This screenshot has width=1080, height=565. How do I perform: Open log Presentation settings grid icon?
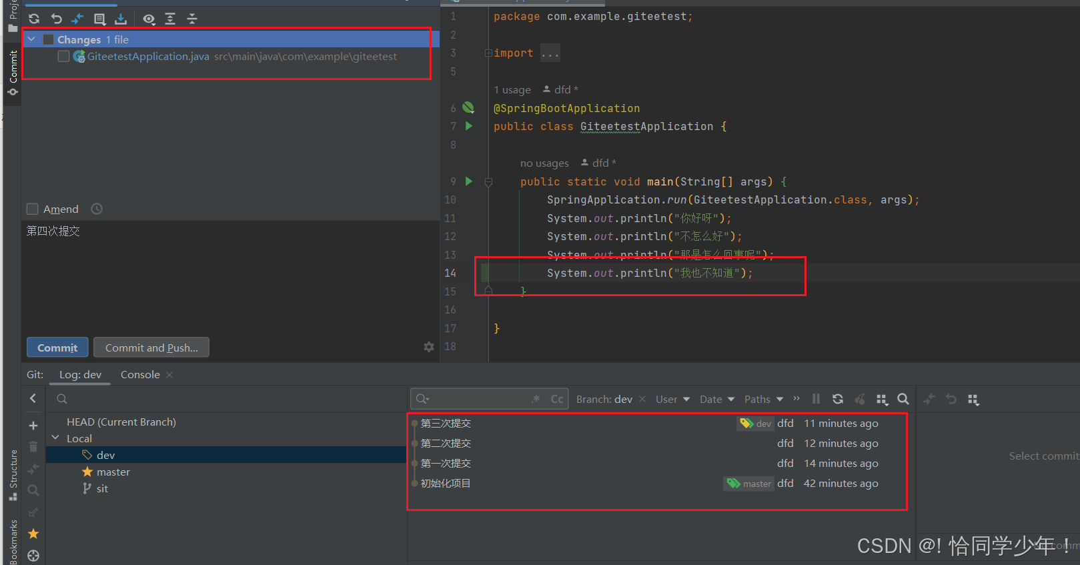[x=882, y=399]
